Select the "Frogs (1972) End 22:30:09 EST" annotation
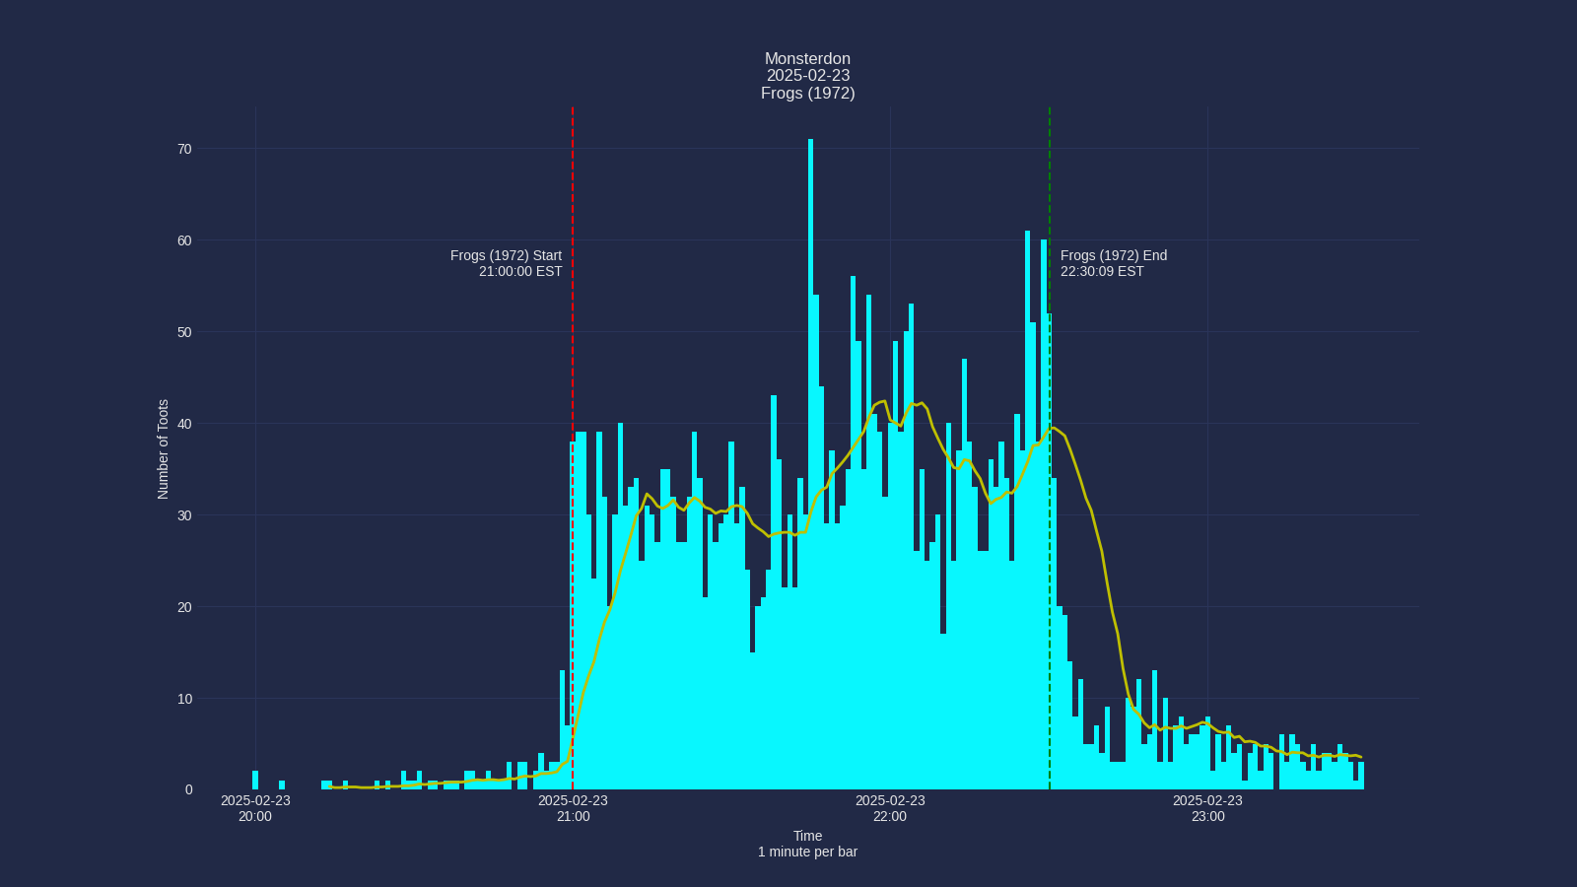Screen dimensions: 1577x887 point(1113,263)
